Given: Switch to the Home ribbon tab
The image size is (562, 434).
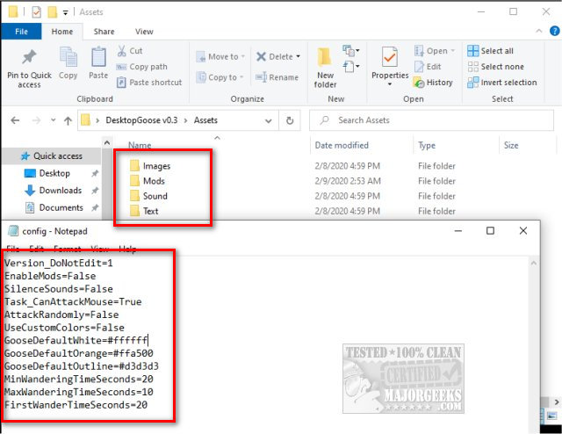Looking at the screenshot, I should [x=62, y=32].
